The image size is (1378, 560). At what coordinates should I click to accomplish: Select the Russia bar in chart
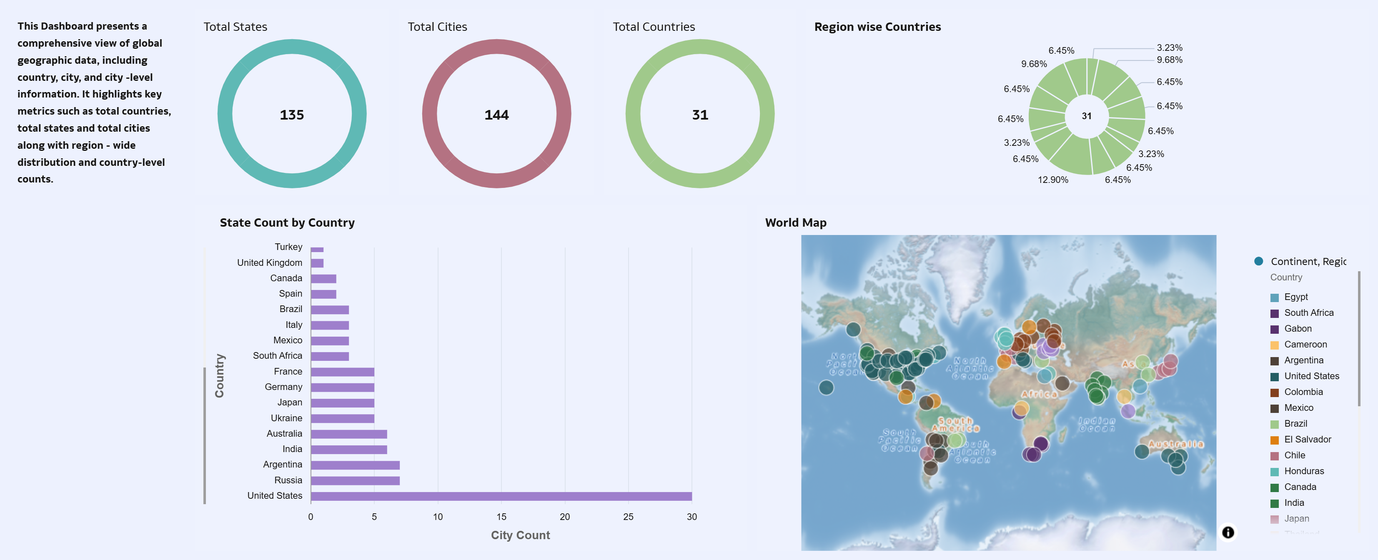click(355, 480)
